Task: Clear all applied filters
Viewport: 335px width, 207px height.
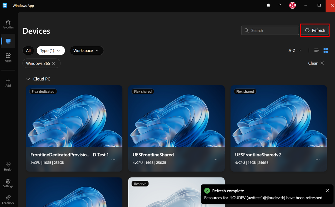Action: 316,63
